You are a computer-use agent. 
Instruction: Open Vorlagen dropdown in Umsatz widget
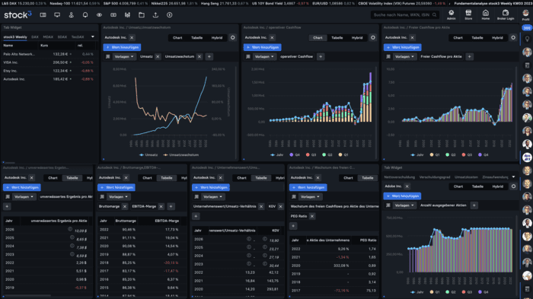[124, 57]
